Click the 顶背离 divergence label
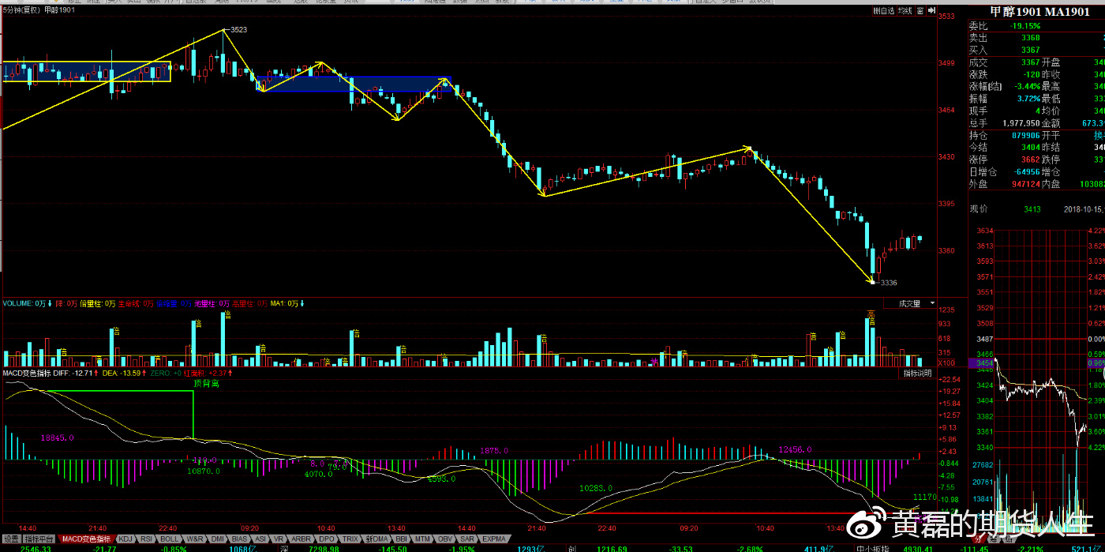Viewport: 1105px width, 552px height. pos(208,384)
